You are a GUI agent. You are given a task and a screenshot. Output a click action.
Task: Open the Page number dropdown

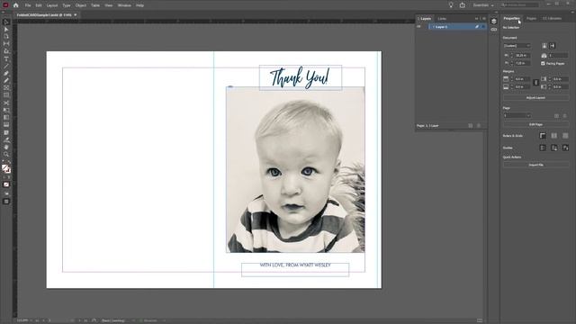517,115
